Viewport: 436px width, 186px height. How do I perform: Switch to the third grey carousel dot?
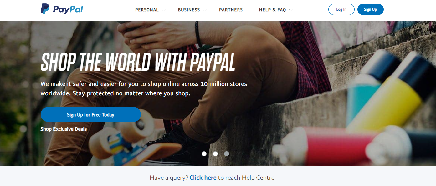227,154
